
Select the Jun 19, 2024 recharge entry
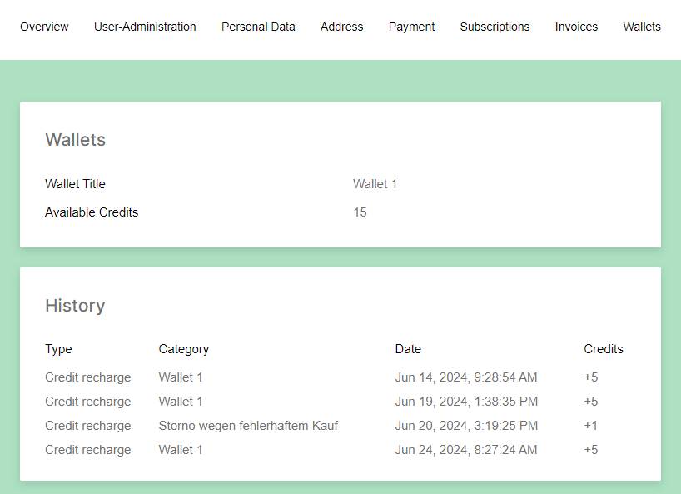(x=466, y=402)
